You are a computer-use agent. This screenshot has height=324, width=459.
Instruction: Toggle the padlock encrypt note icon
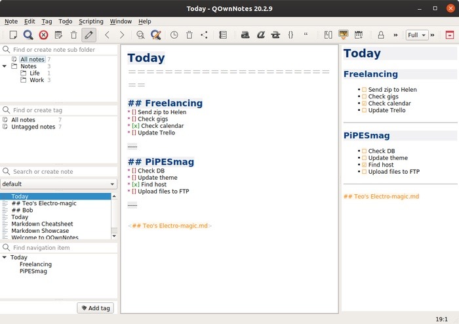(381, 35)
